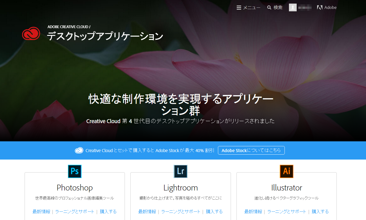Click the ADOBE CREATIVE CLOUD / breadcrumb
This screenshot has width=366, height=220.
coord(69,27)
